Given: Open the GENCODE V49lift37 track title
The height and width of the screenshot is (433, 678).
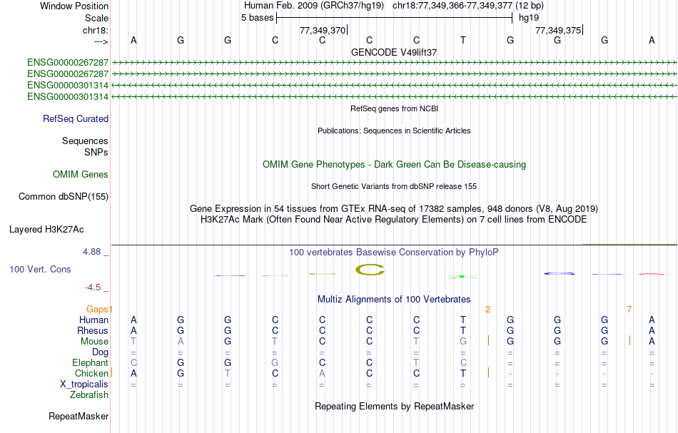Looking at the screenshot, I should [x=394, y=52].
